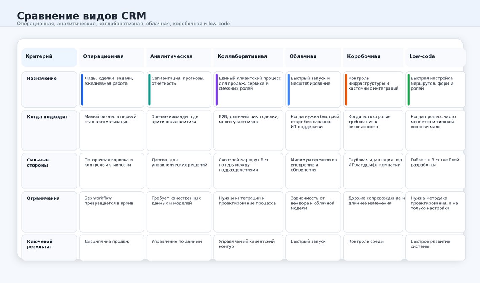Click the Ключевой результат row label
480x283 pixels.
tap(49, 248)
